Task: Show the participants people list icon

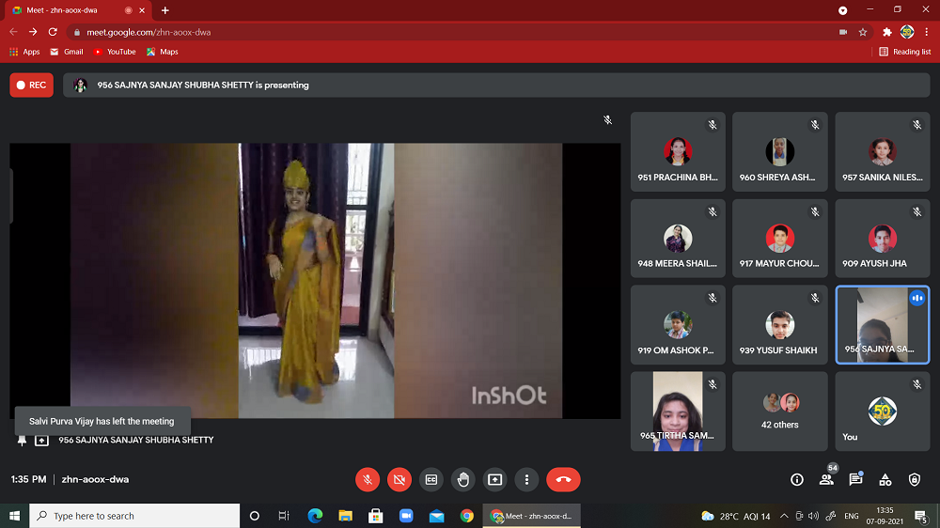Action: point(826,479)
